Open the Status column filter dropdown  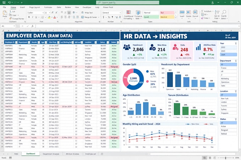coord(118,42)
